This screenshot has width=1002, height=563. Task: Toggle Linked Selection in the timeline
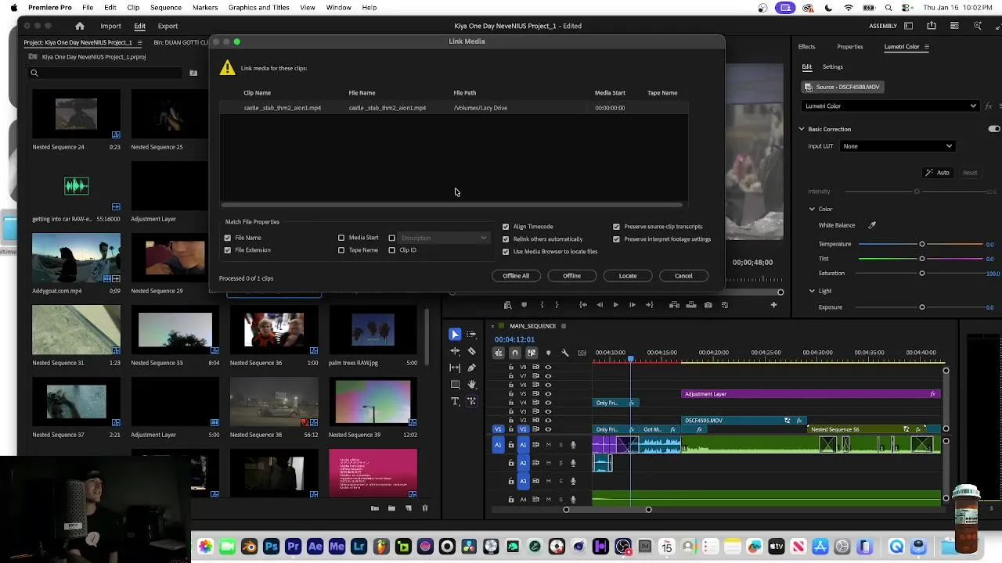pos(531,353)
